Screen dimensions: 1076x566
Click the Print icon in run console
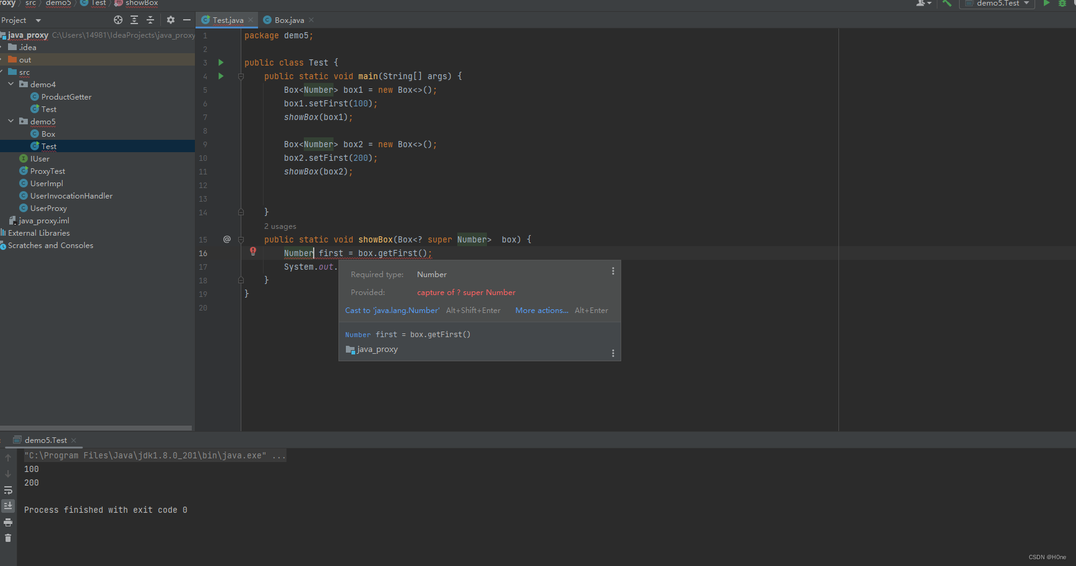click(x=8, y=522)
